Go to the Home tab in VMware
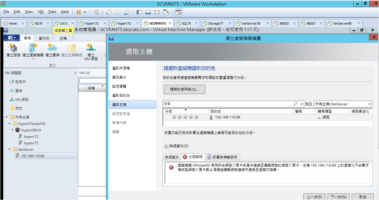The height and width of the screenshot is (200, 379). click(14, 23)
